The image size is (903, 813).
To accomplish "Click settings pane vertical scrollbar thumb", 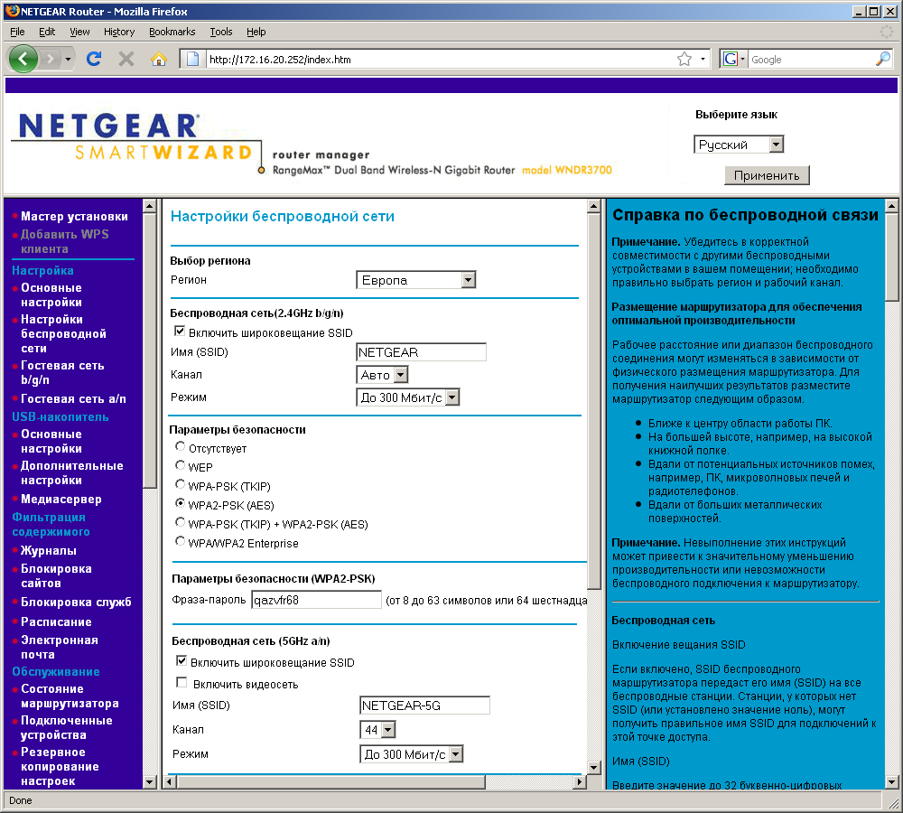I will pos(594,400).
